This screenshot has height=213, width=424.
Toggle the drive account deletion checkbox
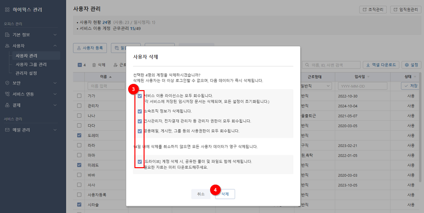[140, 161]
